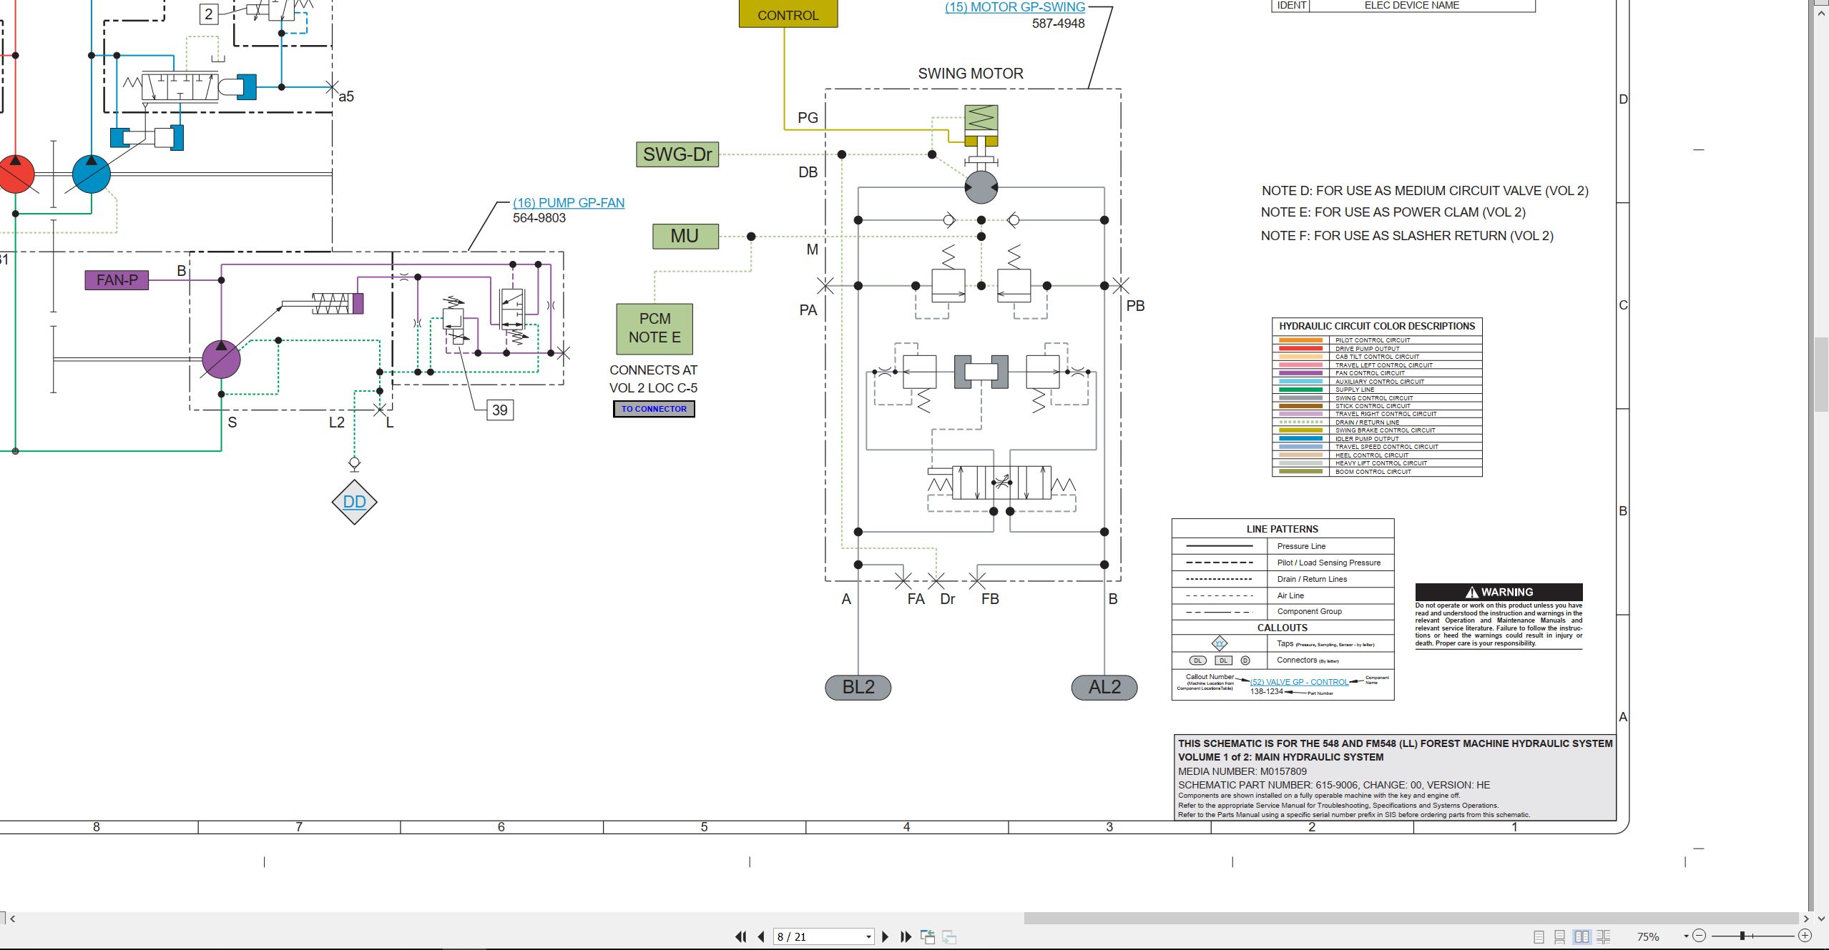Click the next view navigation icon
Viewport: 1829px width, 950px height.
[x=949, y=936]
